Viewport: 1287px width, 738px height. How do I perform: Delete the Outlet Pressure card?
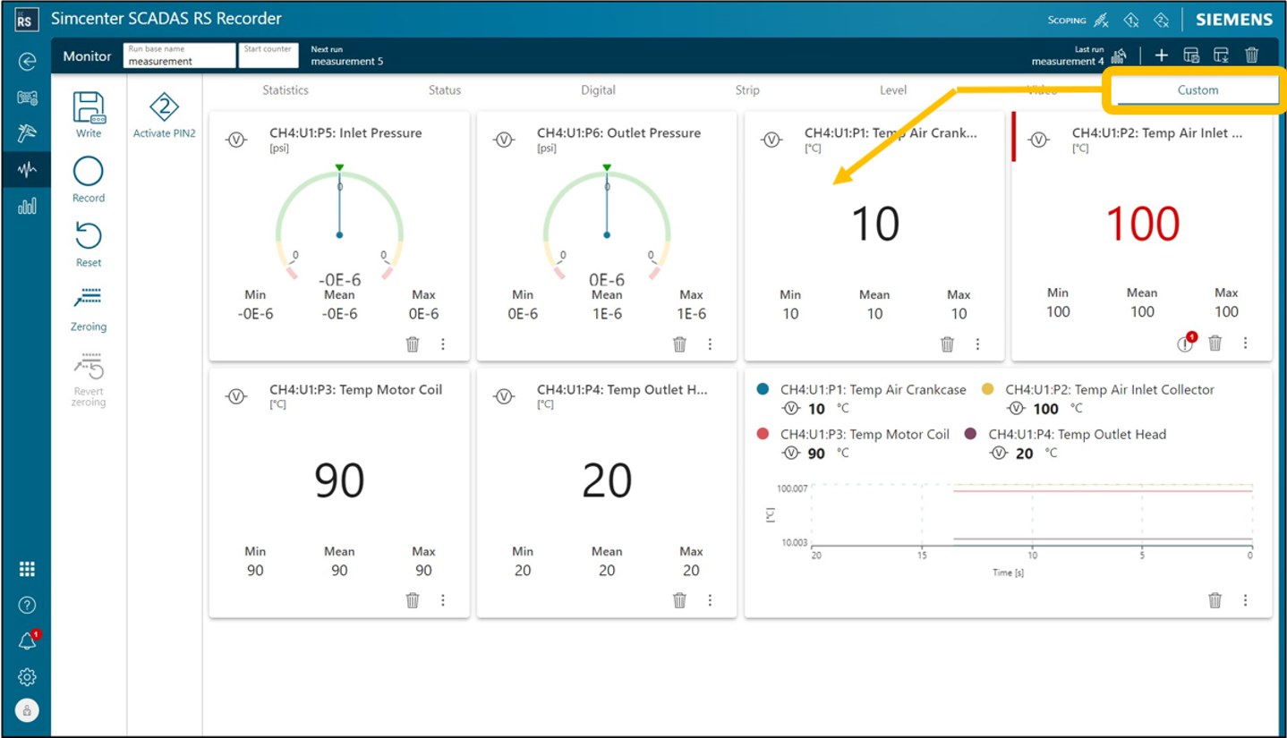[680, 344]
